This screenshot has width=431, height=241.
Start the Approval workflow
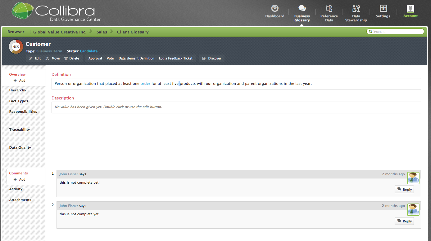click(x=95, y=58)
